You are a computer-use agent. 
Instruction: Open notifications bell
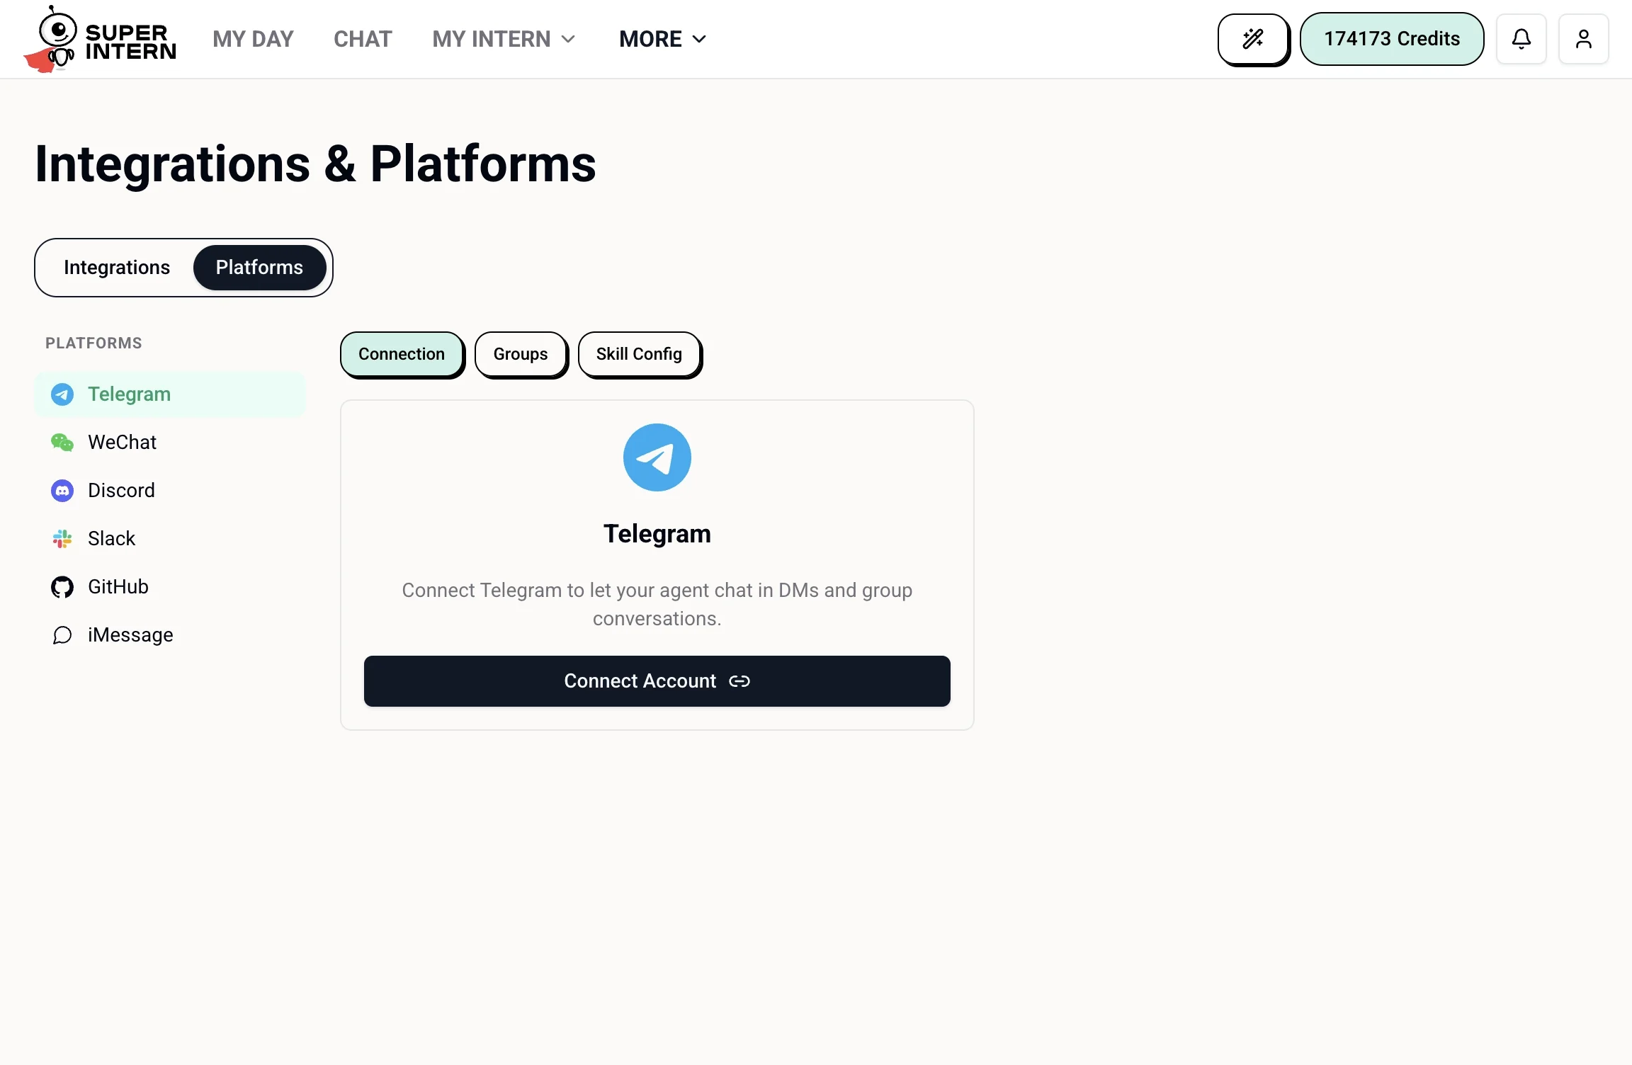(x=1521, y=39)
